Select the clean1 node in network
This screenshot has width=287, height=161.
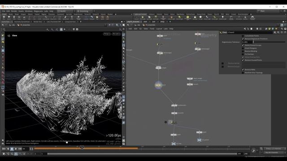click(158, 85)
